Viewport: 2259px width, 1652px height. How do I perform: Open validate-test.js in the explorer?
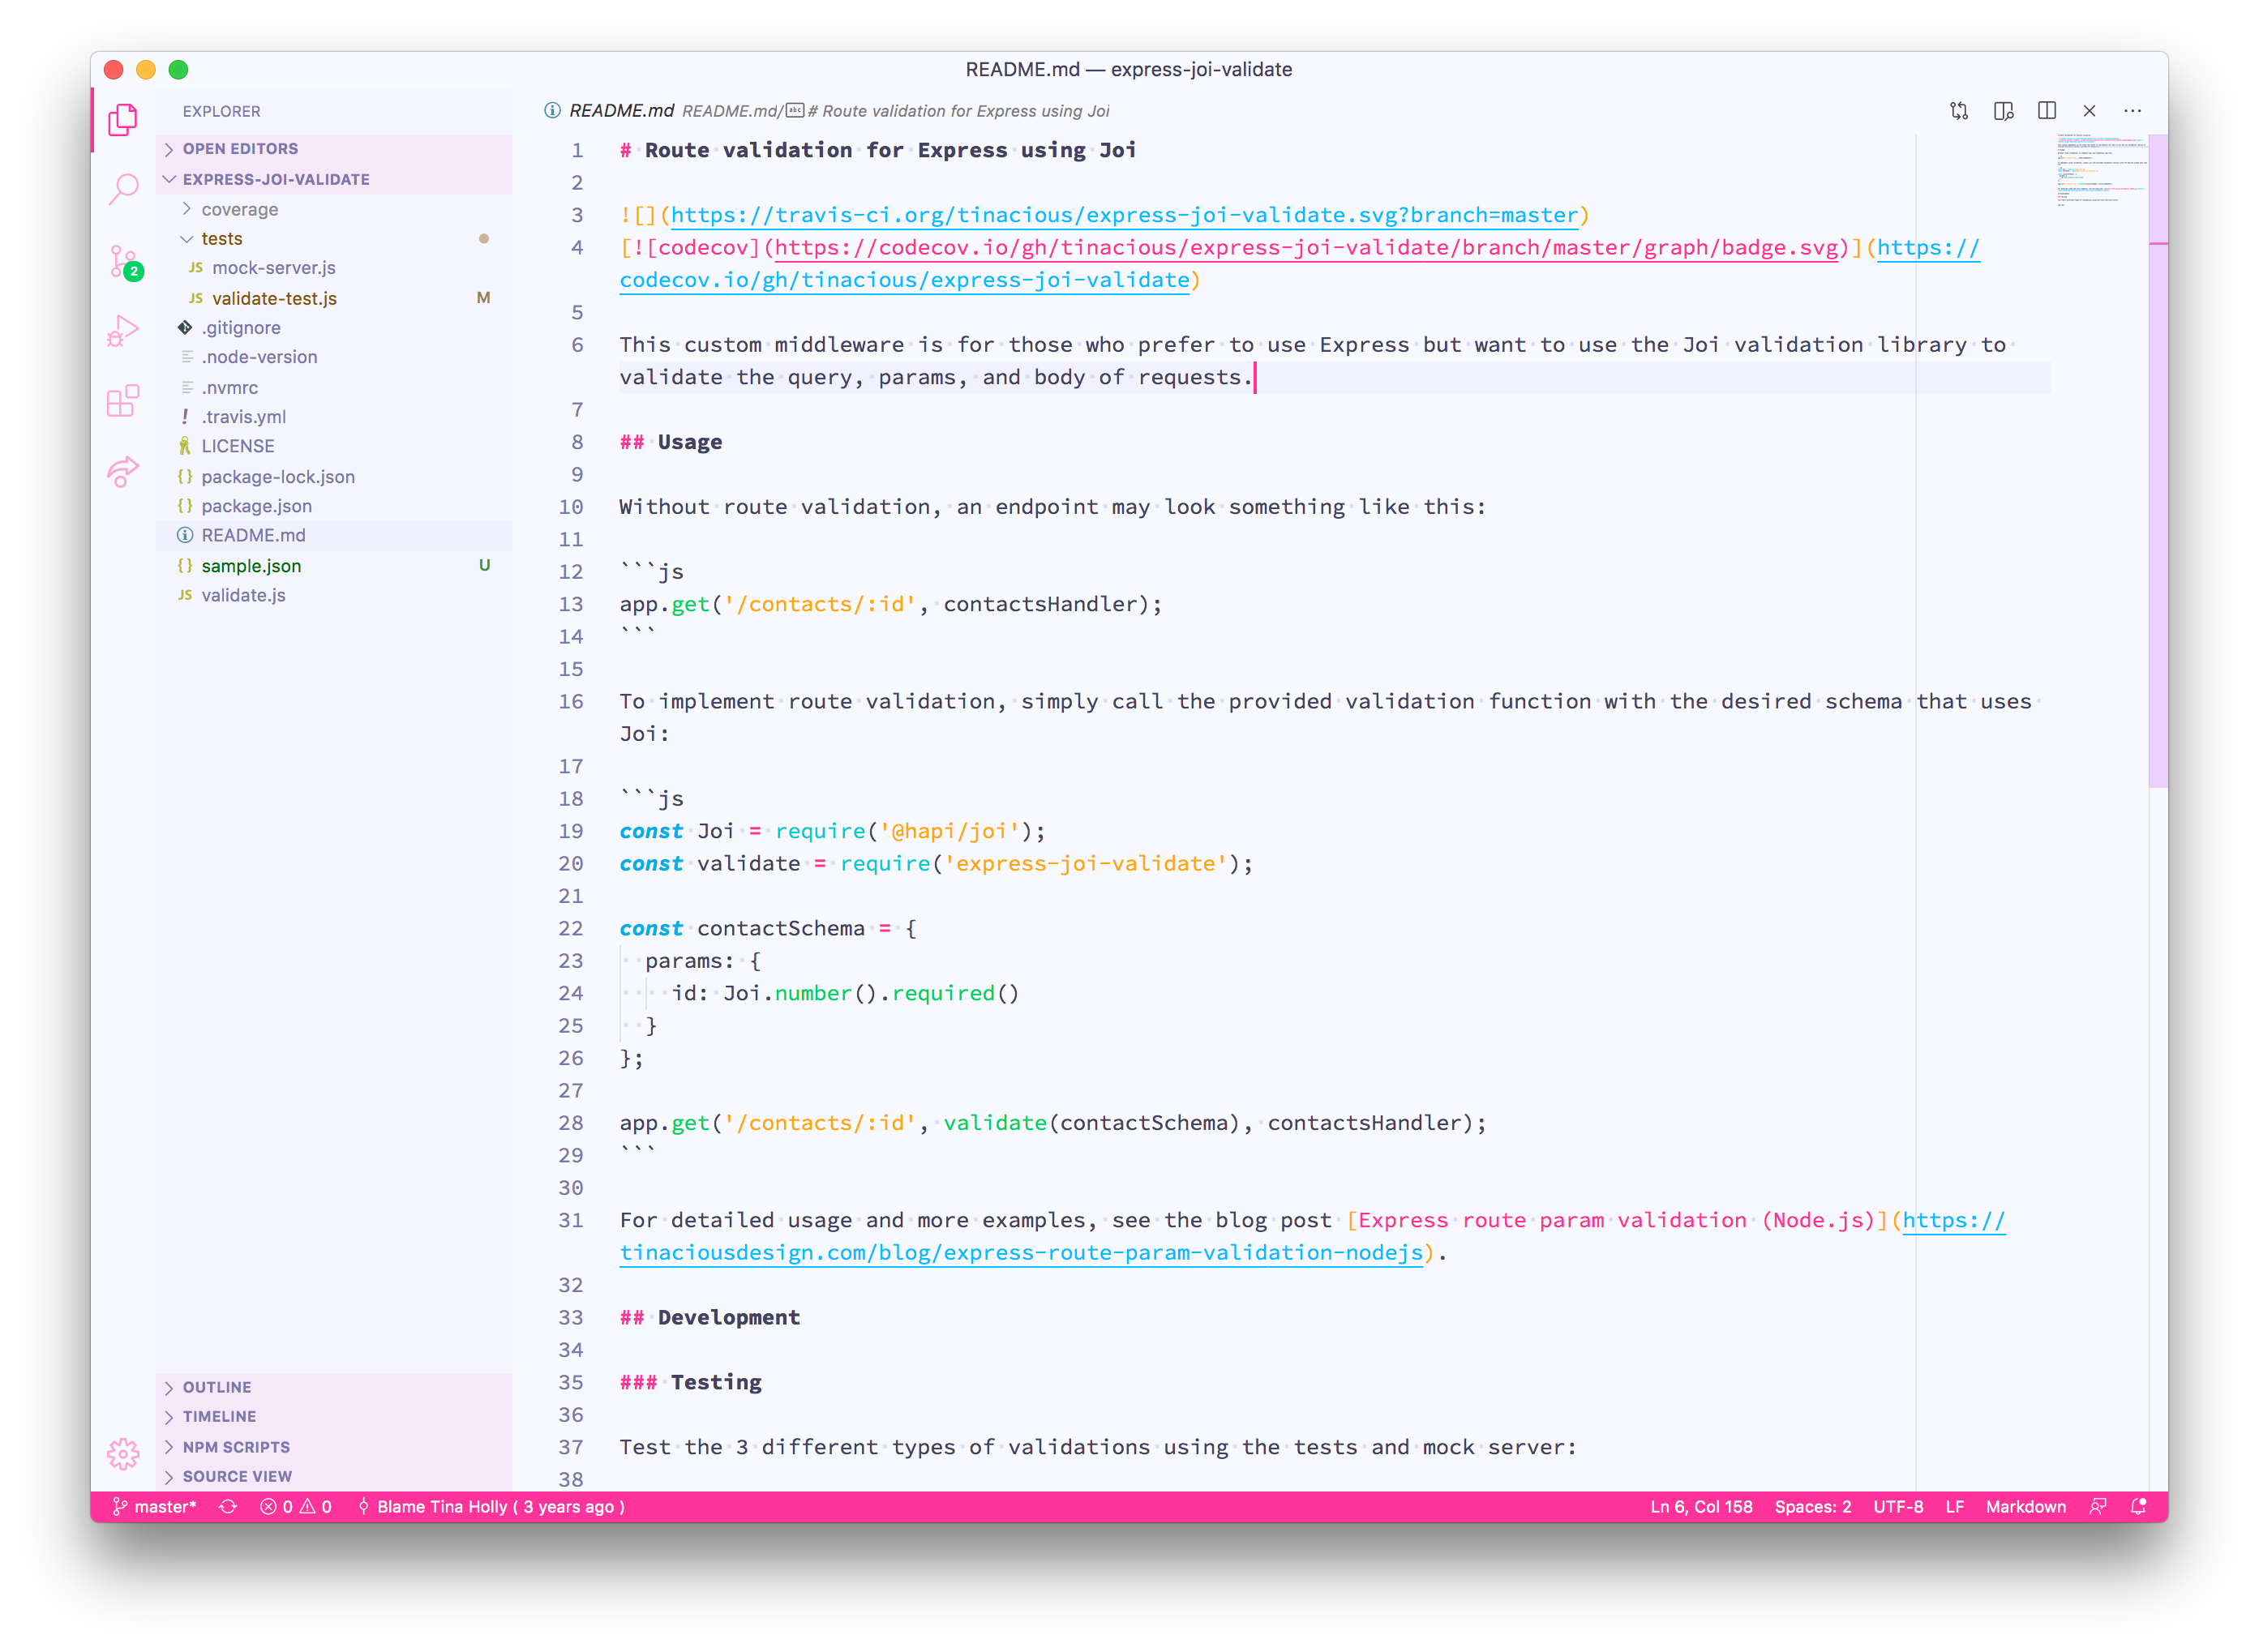click(x=274, y=298)
